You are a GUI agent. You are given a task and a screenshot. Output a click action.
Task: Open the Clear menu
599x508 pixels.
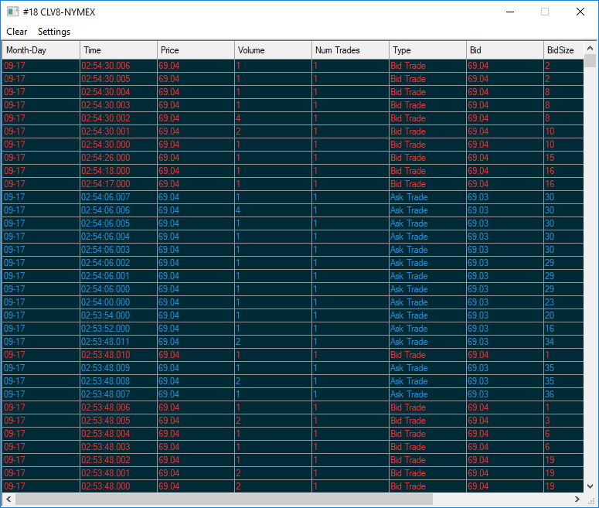(17, 32)
